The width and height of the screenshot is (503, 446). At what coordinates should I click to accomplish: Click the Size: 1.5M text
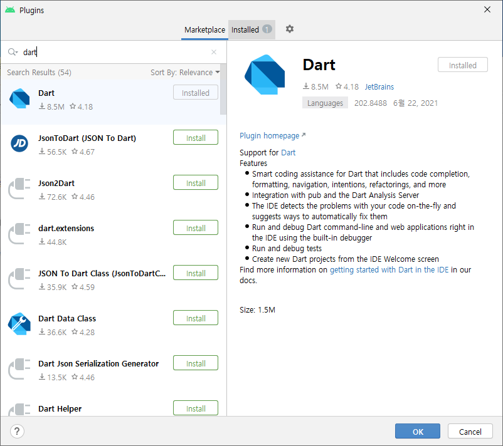click(257, 310)
